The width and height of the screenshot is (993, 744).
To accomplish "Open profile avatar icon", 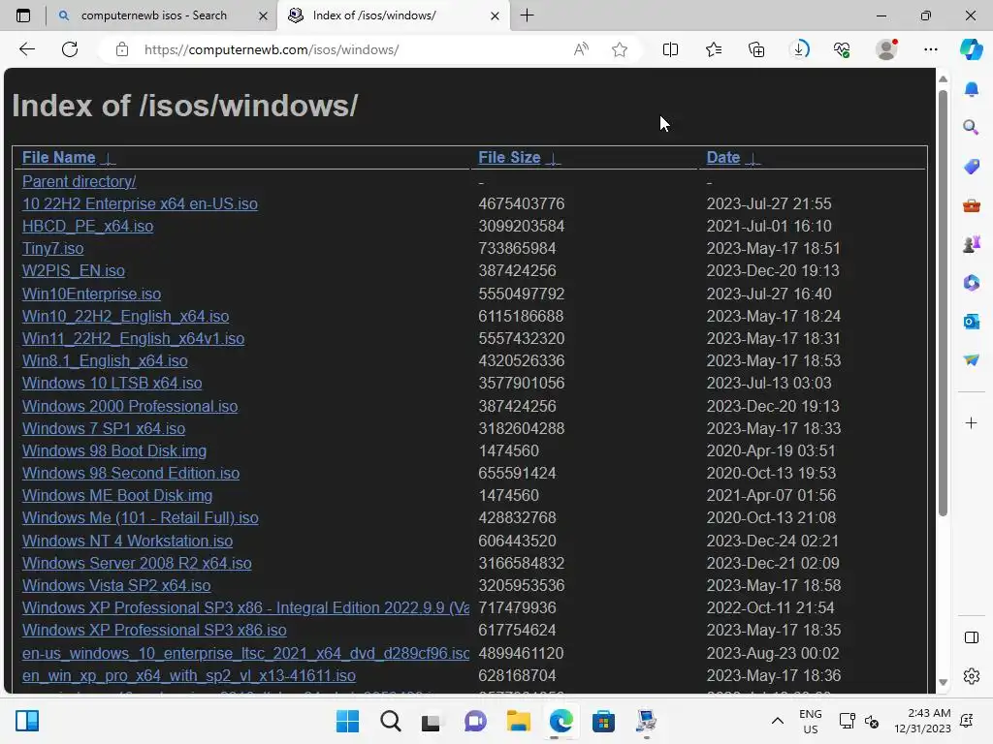I will pos(886,49).
